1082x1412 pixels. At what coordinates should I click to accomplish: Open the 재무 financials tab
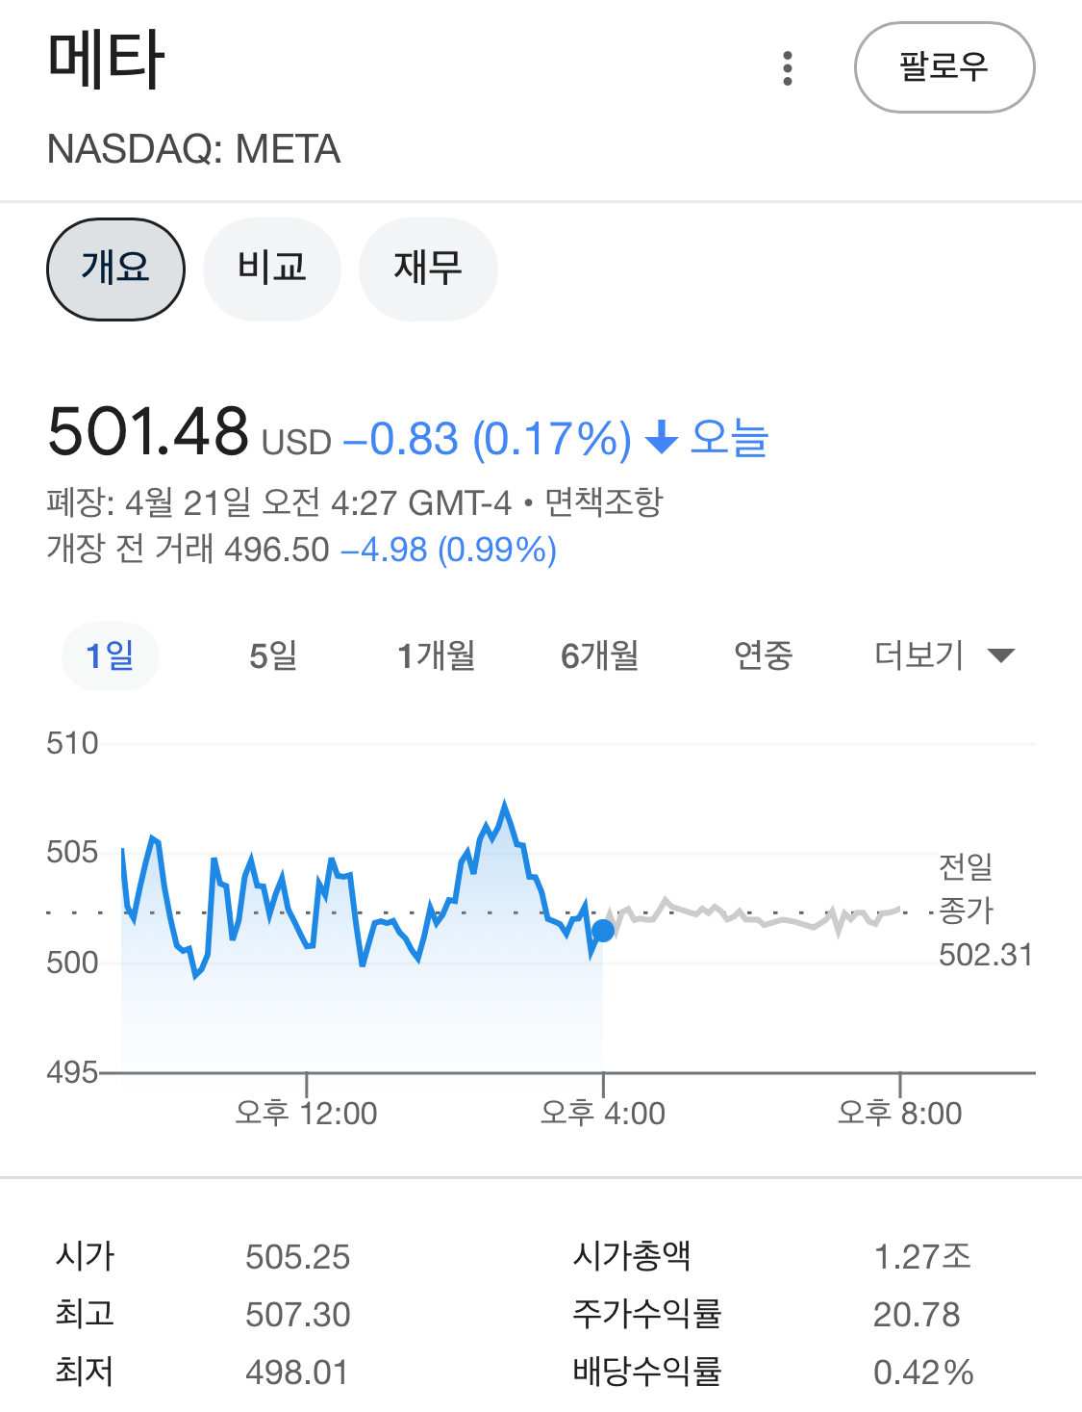click(428, 269)
